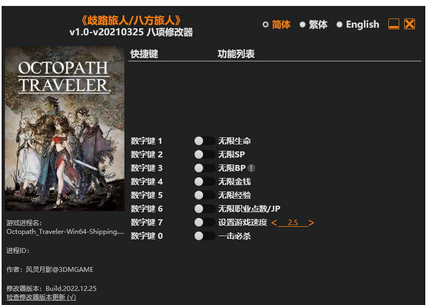The image size is (428, 305).
Task: Minimize the trainer window
Action: click(394, 24)
